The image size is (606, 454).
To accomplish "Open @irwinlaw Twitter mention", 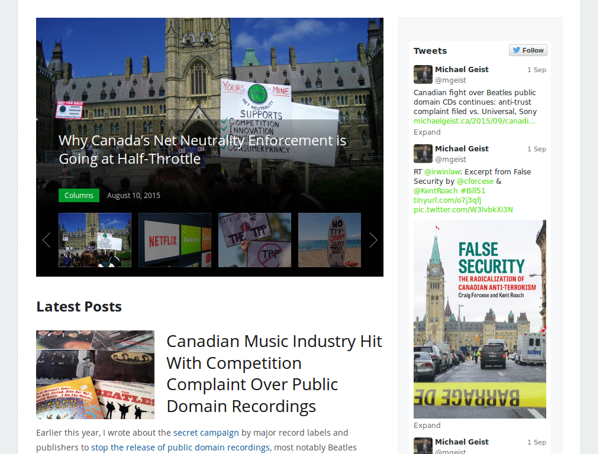I will 442,172.
